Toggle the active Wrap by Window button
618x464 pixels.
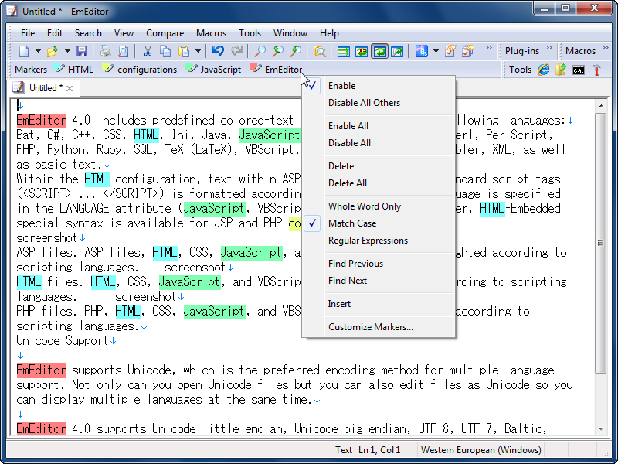(379, 51)
